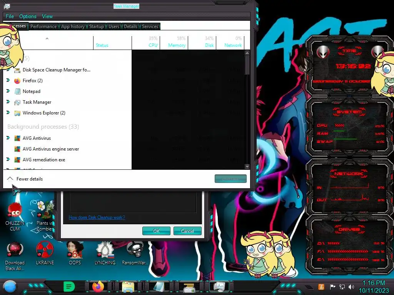Open Firefox from the taskbar

(x=98, y=287)
